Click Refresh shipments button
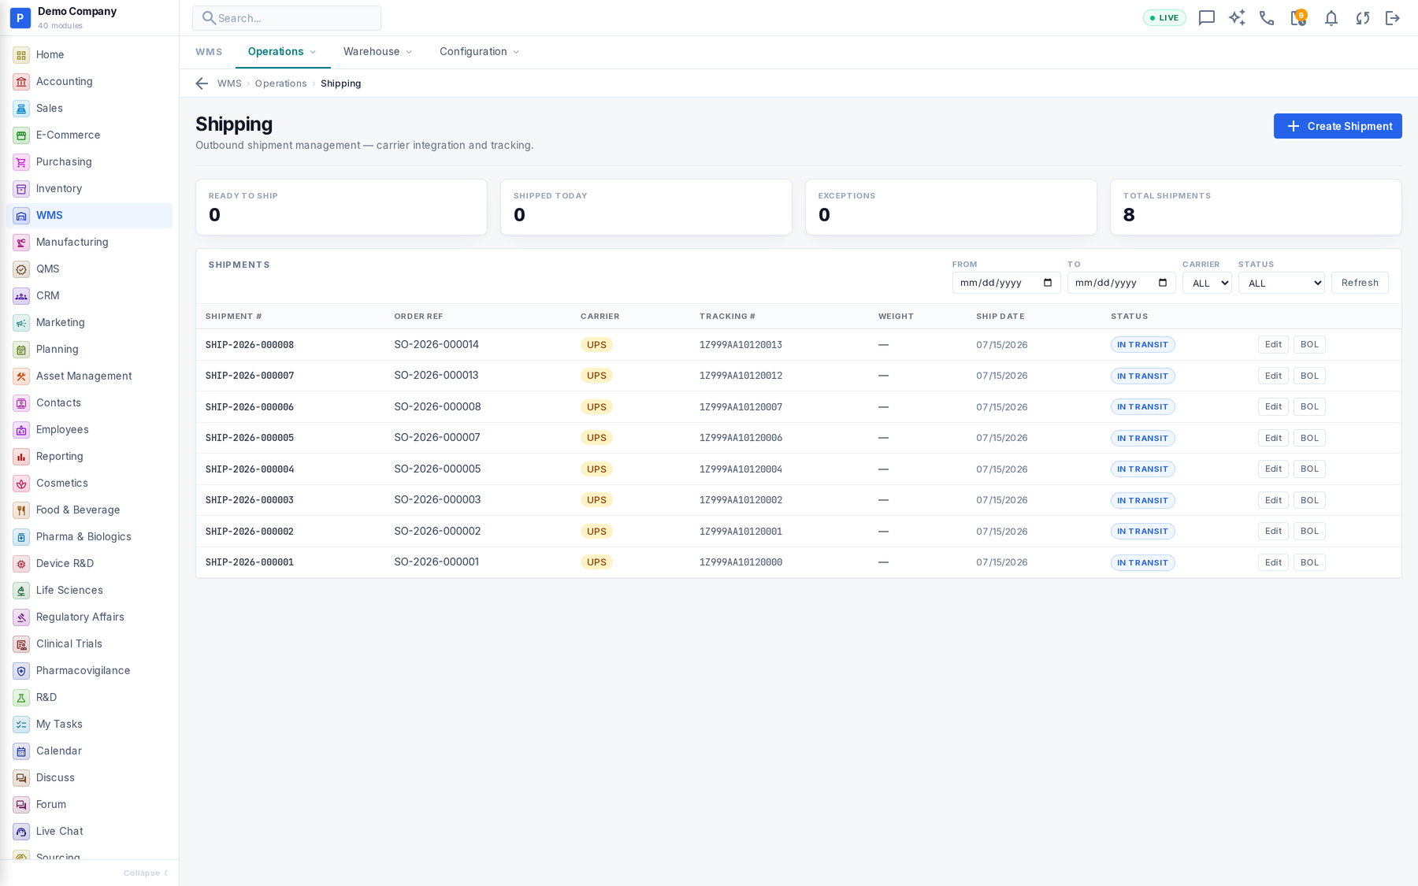Screen dimensions: 1418x886 (1360, 283)
